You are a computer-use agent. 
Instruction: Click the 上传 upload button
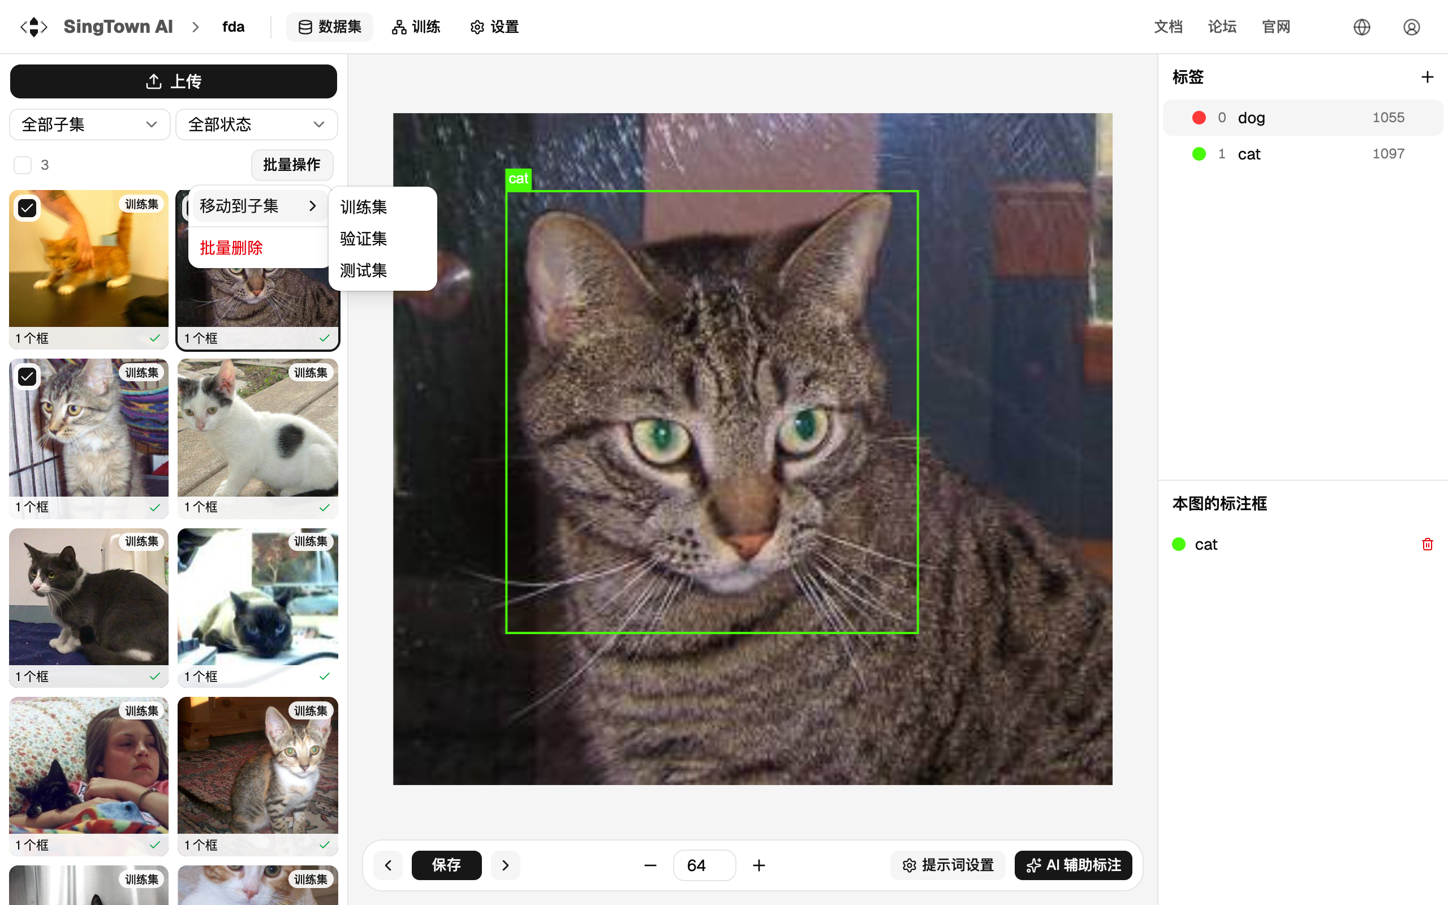174,81
